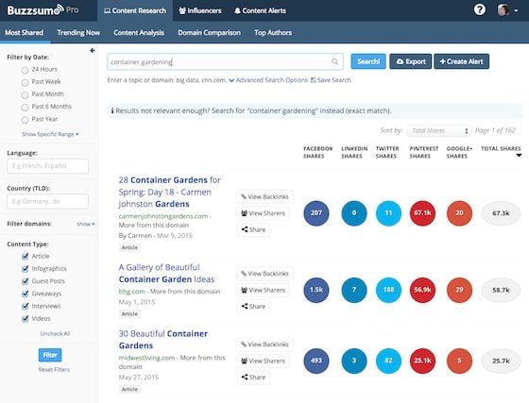Open the Sort by Total Shares dropdown
Screen dimensions: 529x403
point(439,131)
